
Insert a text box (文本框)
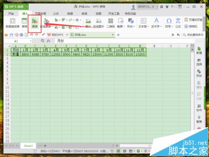tap(143, 23)
